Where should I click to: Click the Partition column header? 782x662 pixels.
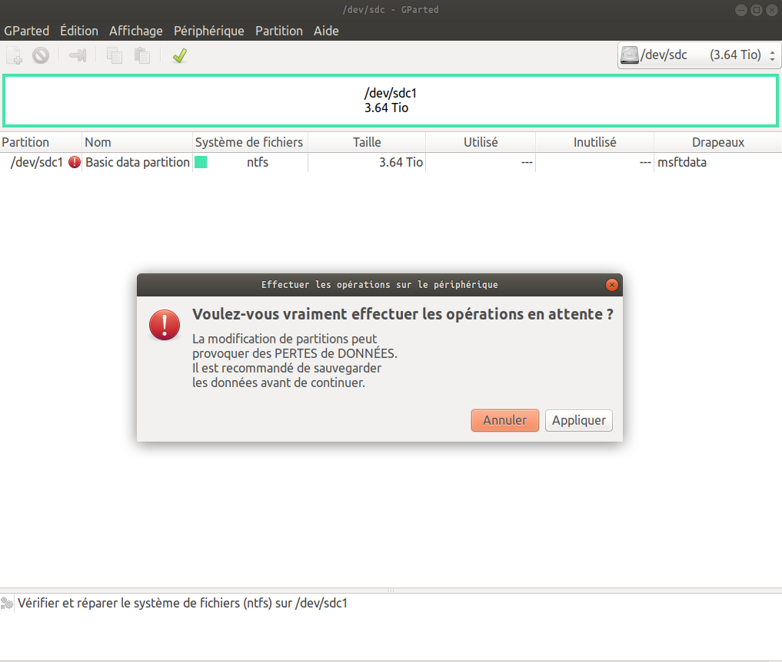[x=41, y=143]
